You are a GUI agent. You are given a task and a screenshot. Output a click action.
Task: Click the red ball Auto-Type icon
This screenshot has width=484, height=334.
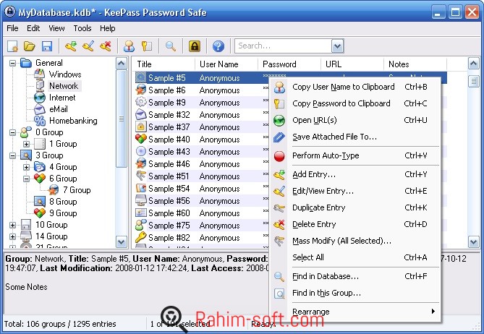click(x=279, y=156)
